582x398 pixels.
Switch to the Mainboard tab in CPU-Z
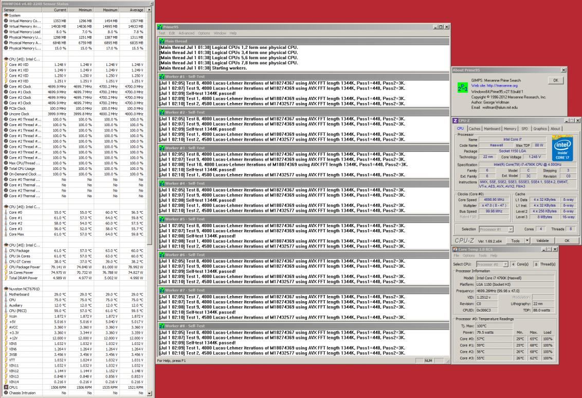click(x=492, y=129)
